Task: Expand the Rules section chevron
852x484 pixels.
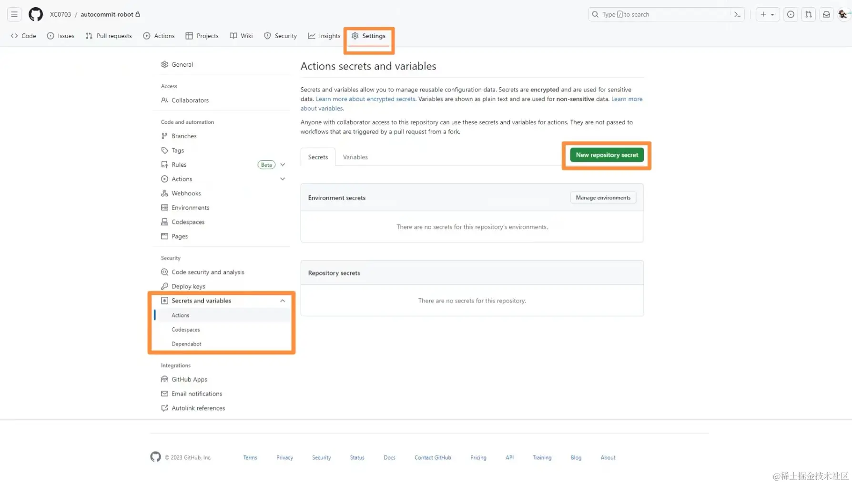Action: click(283, 164)
